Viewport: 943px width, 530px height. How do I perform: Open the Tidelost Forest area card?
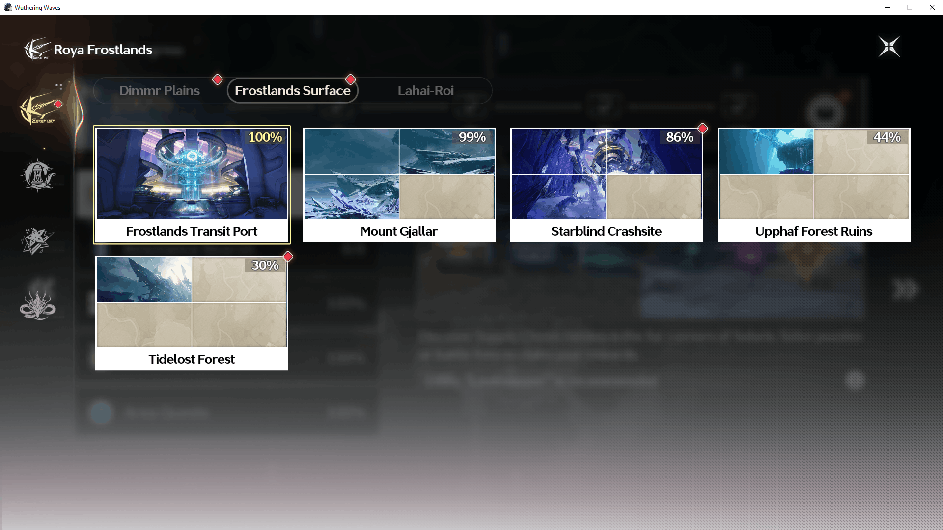coord(192,313)
